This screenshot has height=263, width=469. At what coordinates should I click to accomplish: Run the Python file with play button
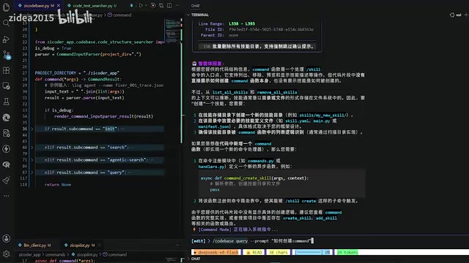pyautogui.click(x=141, y=5)
